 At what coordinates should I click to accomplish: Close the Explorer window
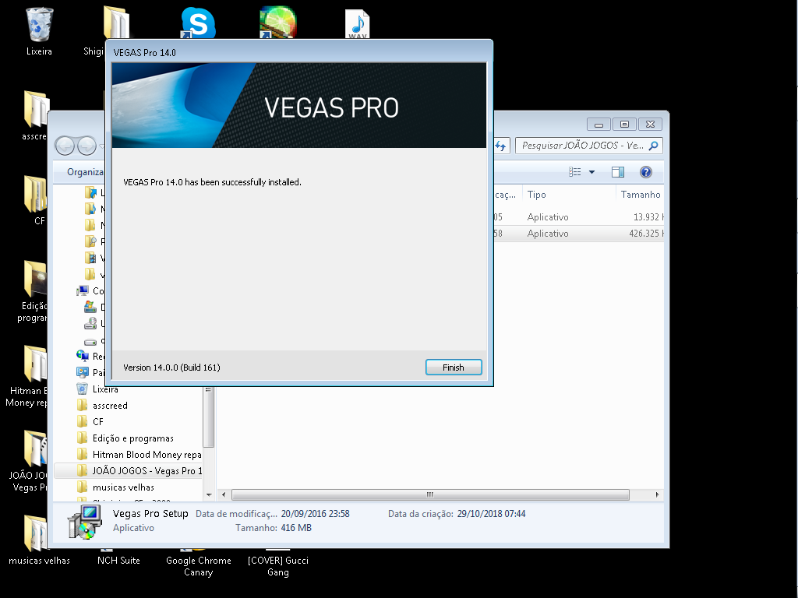click(650, 124)
